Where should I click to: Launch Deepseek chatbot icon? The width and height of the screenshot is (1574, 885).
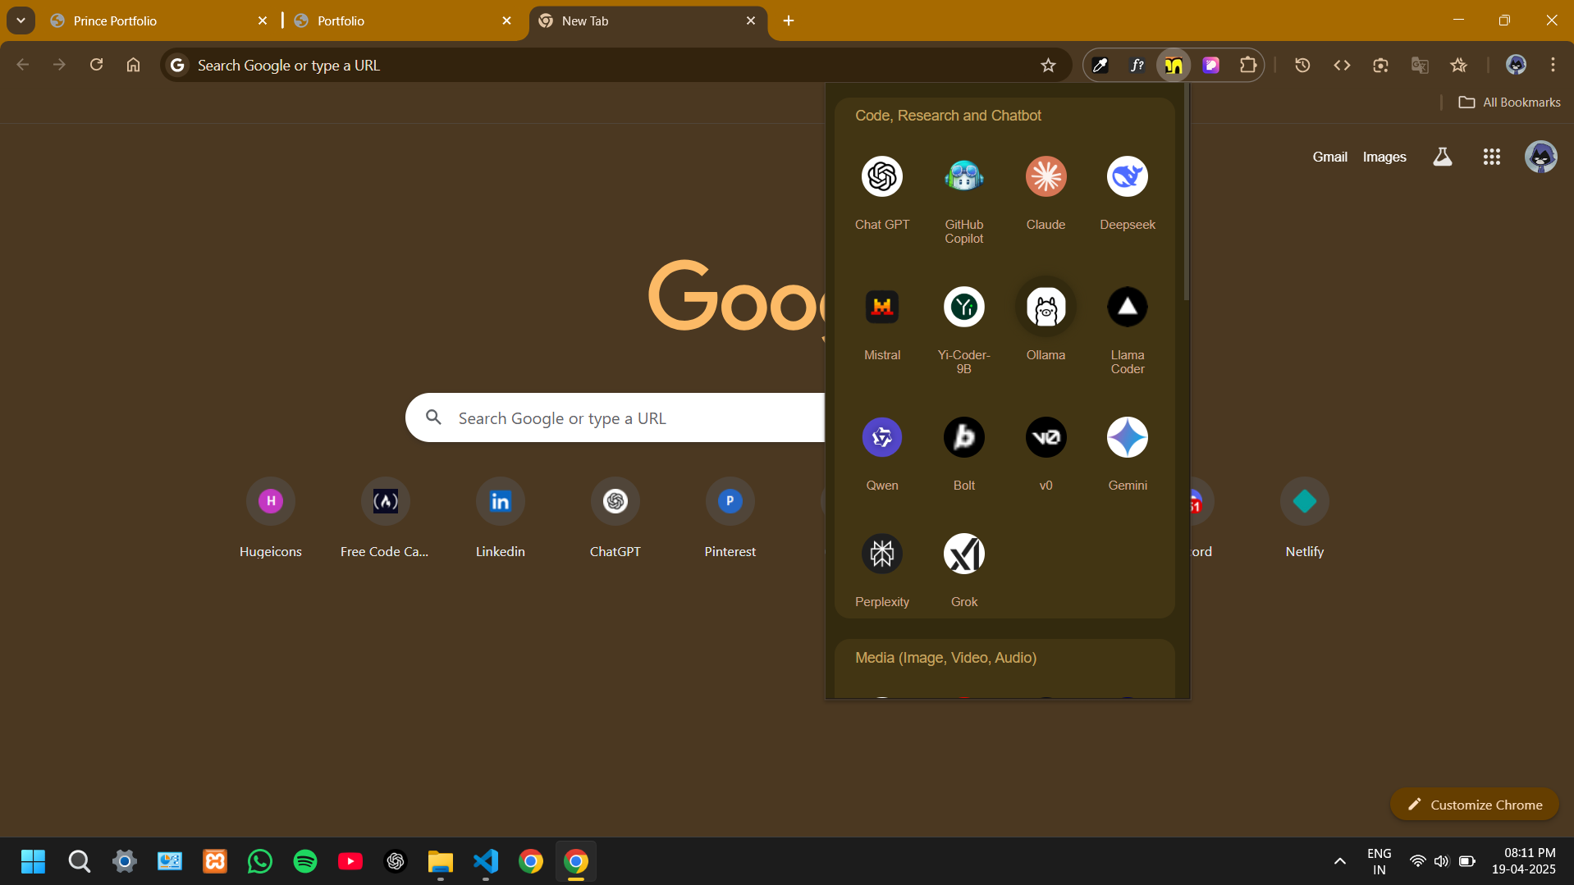[1127, 177]
